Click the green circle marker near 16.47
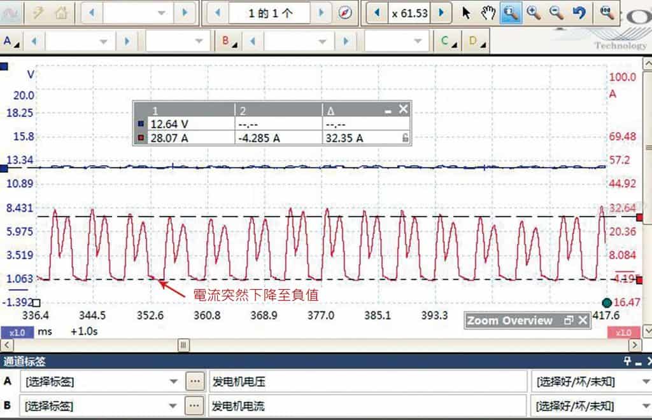This screenshot has height=420, width=652. pos(607,302)
